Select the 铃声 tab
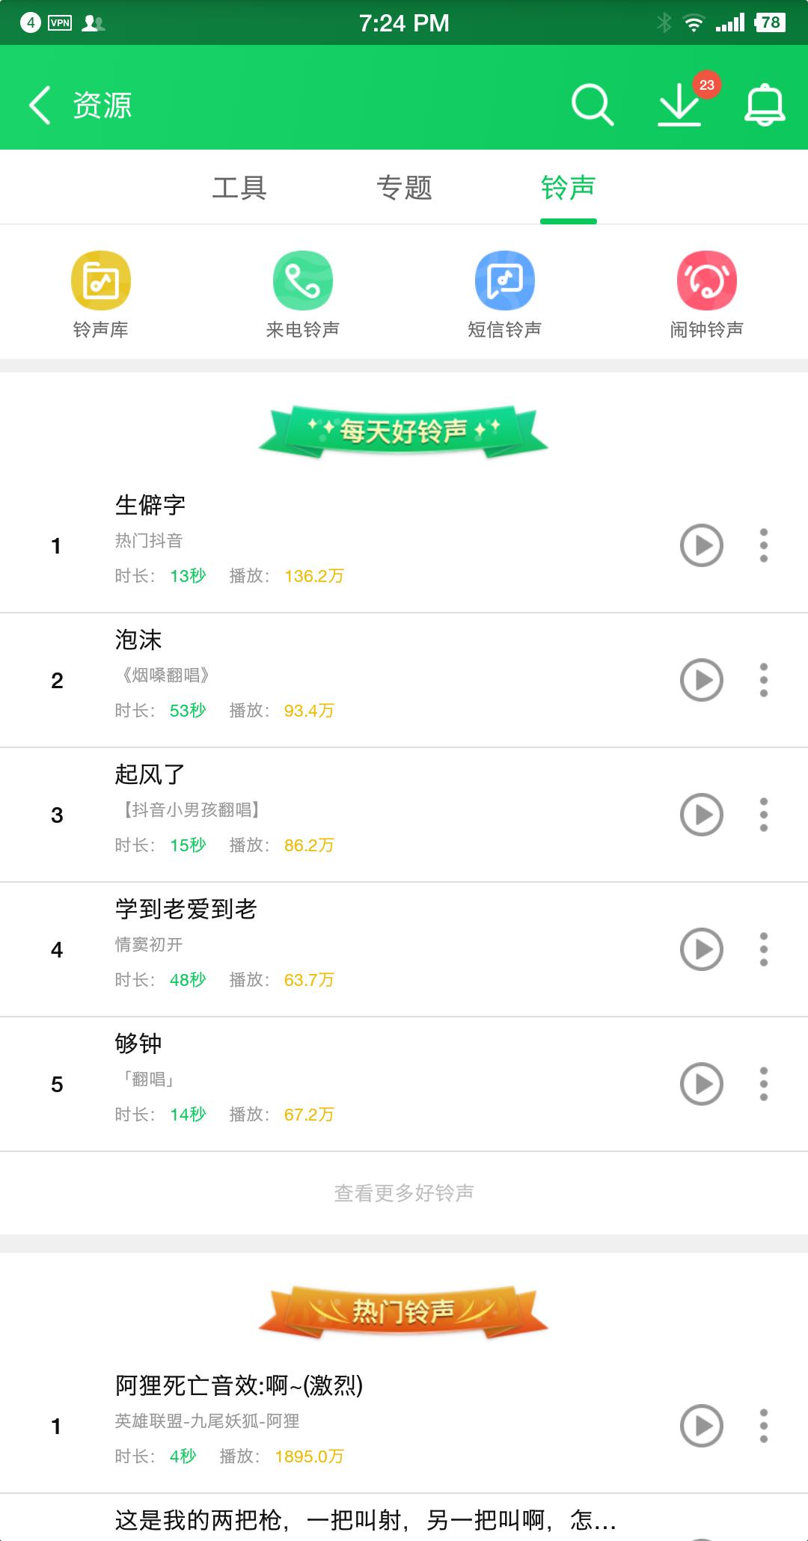Viewport: 808px width, 1541px height. [x=569, y=187]
